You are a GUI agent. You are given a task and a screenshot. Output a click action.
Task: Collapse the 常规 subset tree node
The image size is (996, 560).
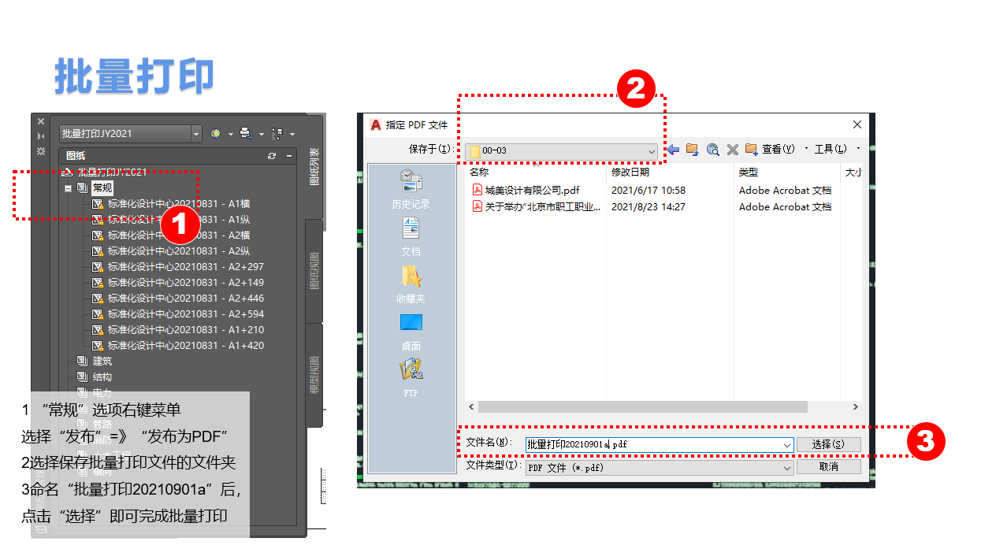(x=69, y=188)
